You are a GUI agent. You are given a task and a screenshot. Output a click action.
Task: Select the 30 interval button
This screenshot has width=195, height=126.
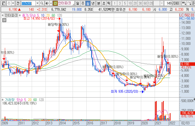140,3
